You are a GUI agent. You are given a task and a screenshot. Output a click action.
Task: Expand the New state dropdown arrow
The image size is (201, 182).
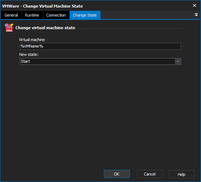pyautogui.click(x=178, y=61)
